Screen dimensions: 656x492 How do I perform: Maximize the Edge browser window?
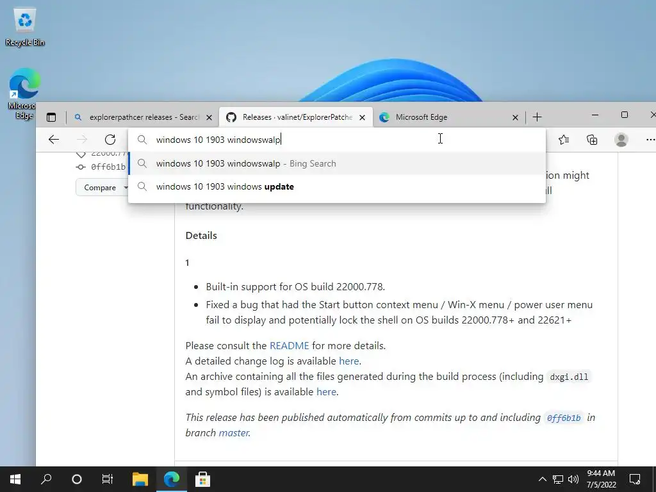(625, 115)
